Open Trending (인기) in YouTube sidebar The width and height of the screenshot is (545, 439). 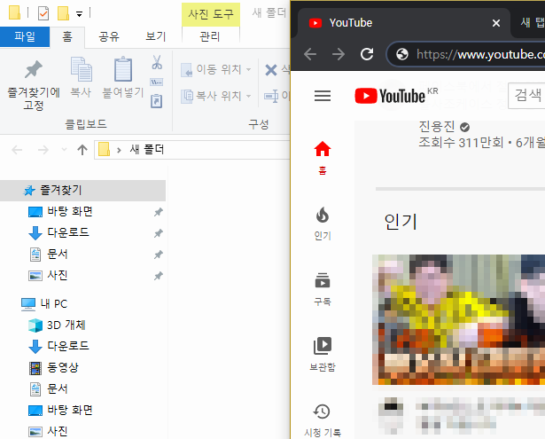[323, 223]
